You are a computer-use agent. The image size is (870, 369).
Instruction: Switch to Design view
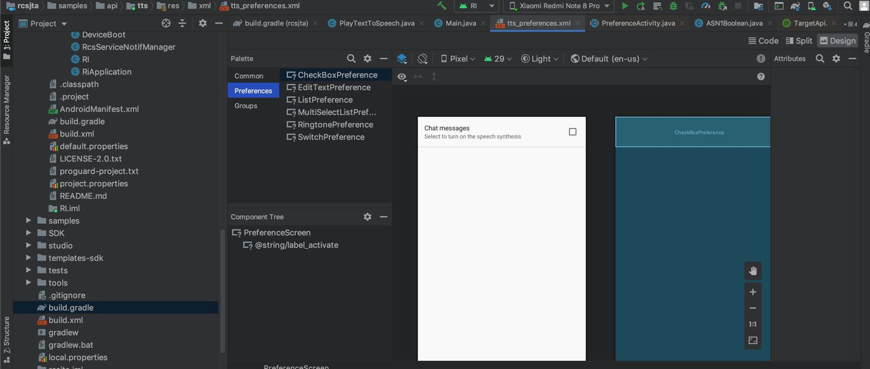(x=837, y=40)
